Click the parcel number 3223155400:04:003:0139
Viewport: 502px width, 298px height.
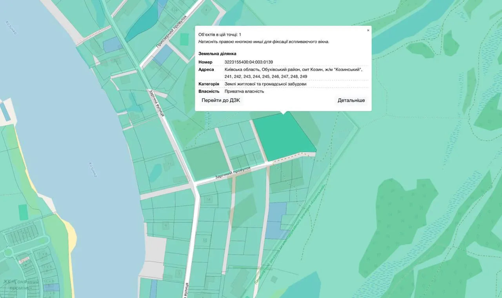point(249,62)
